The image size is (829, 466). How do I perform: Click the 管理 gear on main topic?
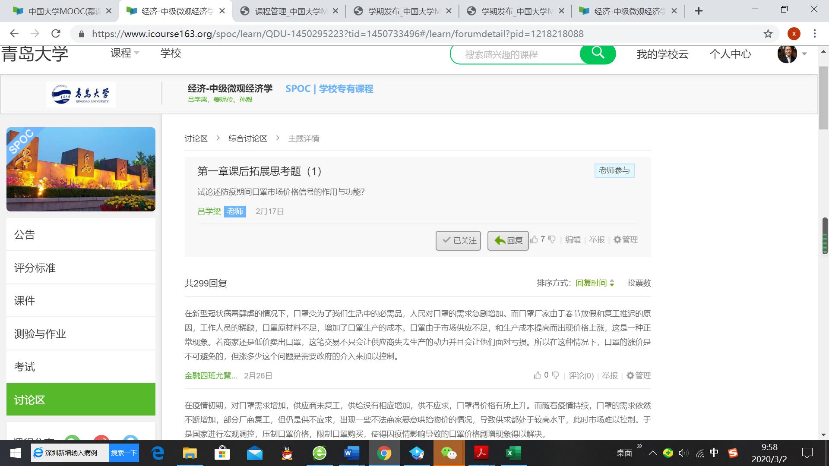coord(626,239)
